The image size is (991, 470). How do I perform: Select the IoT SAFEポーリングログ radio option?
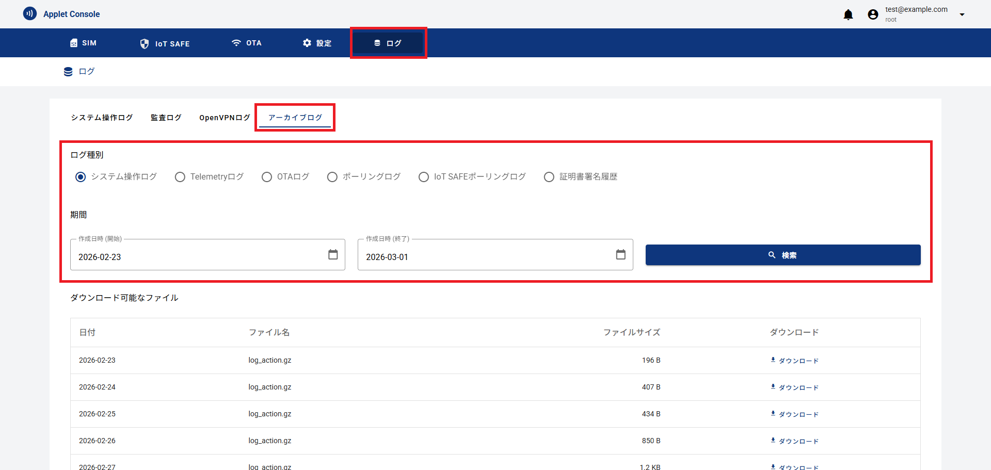[424, 177]
